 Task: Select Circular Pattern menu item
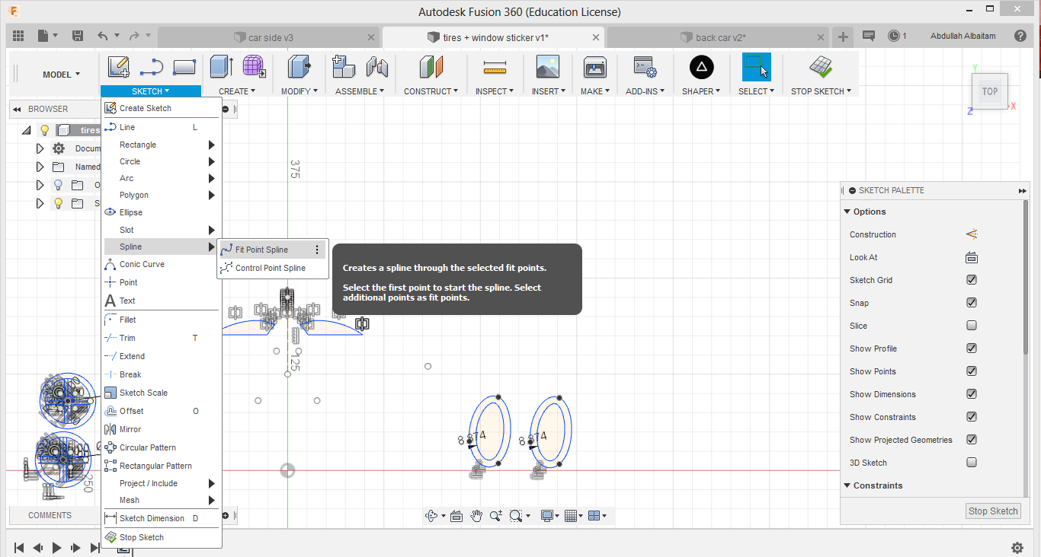pyautogui.click(x=148, y=447)
